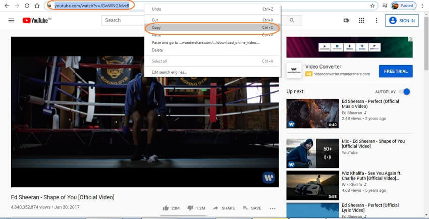Click Wiz Khalifa channel name
Viewport: 429px width, 219px height.
[x=352, y=185]
